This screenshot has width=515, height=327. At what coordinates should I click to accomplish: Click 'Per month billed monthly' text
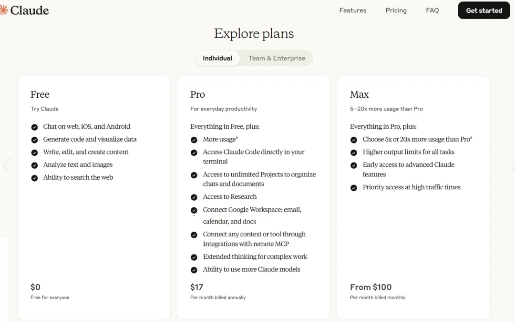tap(378, 297)
